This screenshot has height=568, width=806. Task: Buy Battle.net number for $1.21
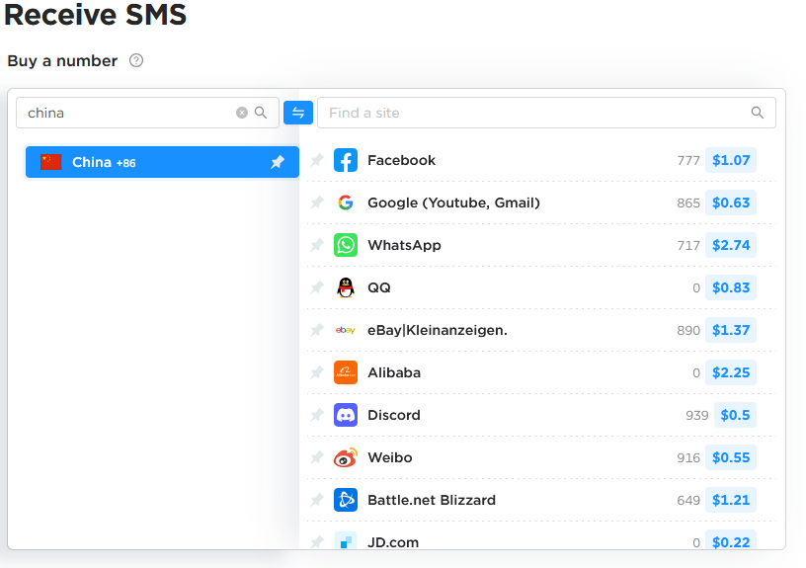tap(731, 500)
